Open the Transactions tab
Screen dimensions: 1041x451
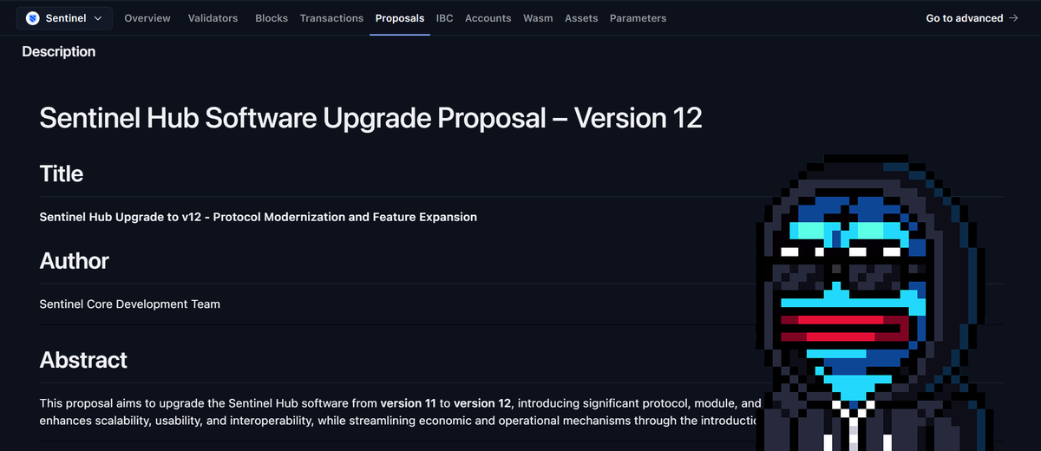[x=331, y=17]
